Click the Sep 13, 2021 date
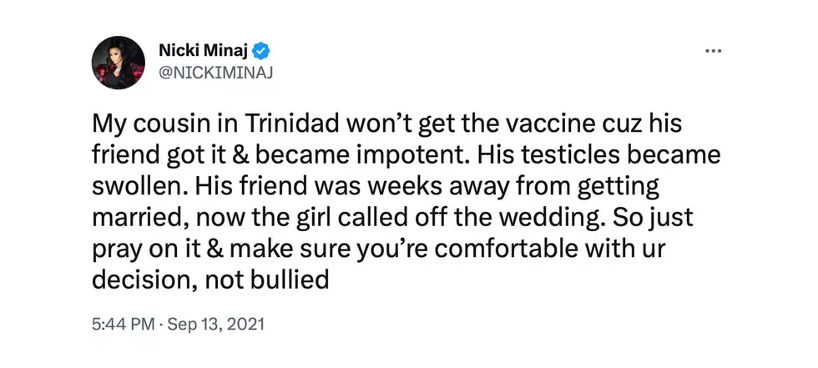 click(215, 325)
